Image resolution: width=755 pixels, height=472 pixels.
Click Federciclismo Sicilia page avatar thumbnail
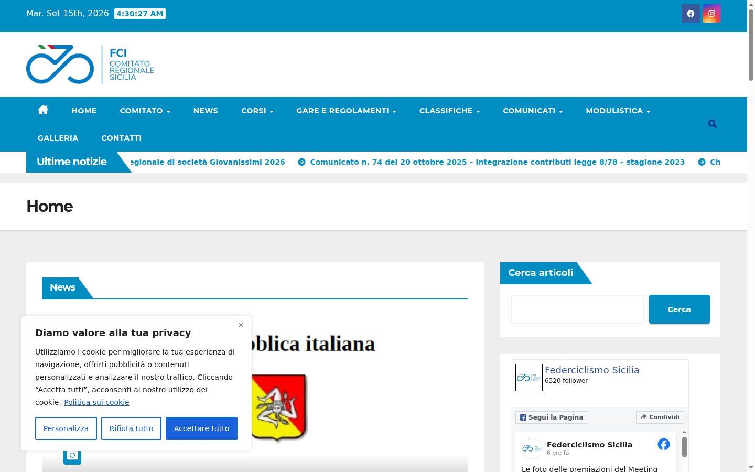click(x=529, y=378)
